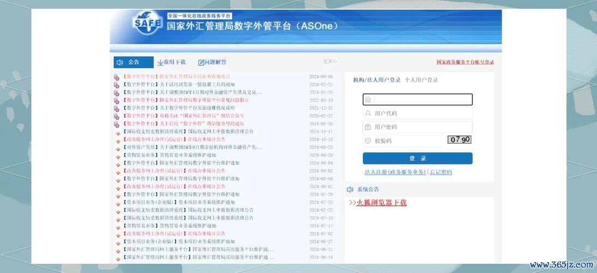Open the 2024-07-22 国际收支网上申报数据清理公告
The height and width of the screenshot is (273, 597).
tap(188, 210)
